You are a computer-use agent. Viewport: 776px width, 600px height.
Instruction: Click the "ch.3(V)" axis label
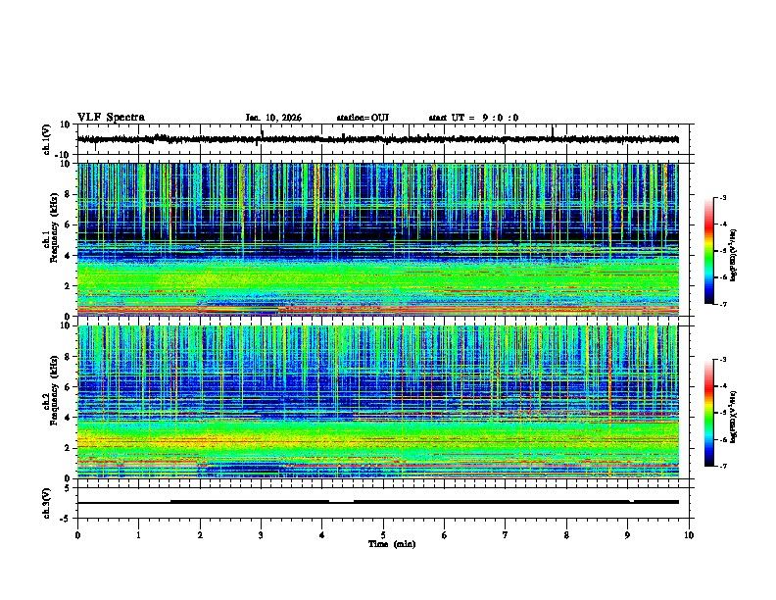(47, 504)
